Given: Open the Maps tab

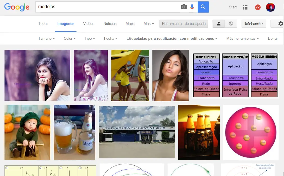Looking at the screenshot, I should (x=130, y=24).
